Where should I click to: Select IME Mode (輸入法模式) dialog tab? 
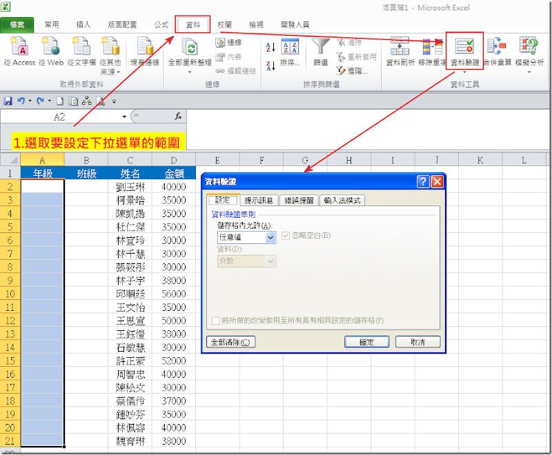[x=342, y=201]
